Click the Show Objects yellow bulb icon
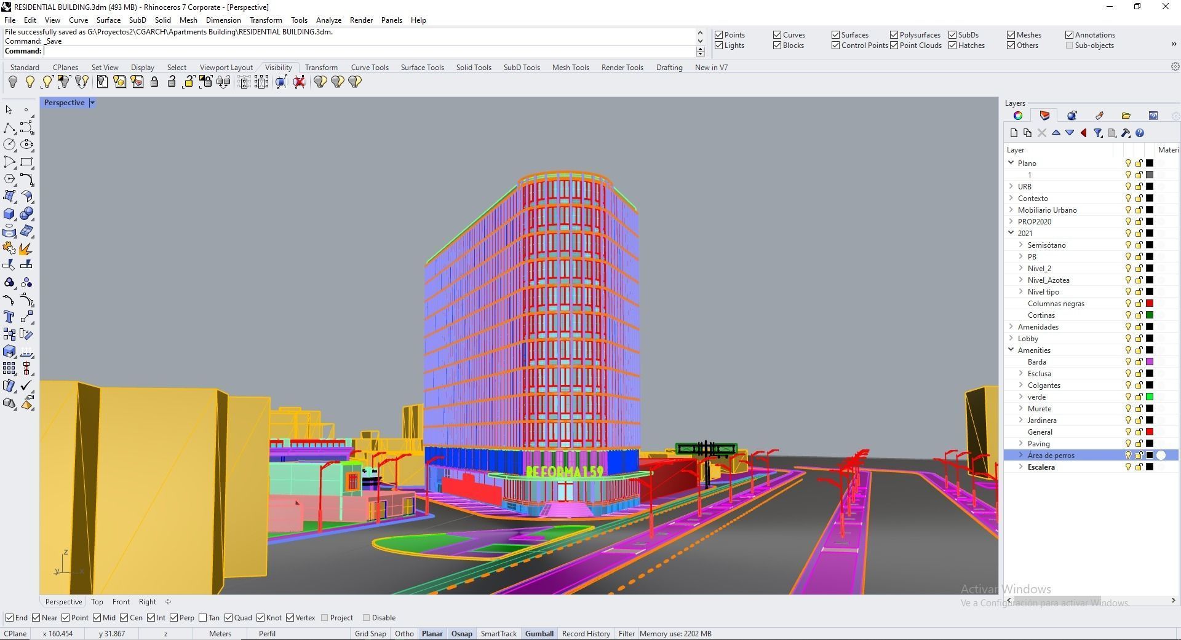The width and height of the screenshot is (1181, 640). click(x=30, y=82)
